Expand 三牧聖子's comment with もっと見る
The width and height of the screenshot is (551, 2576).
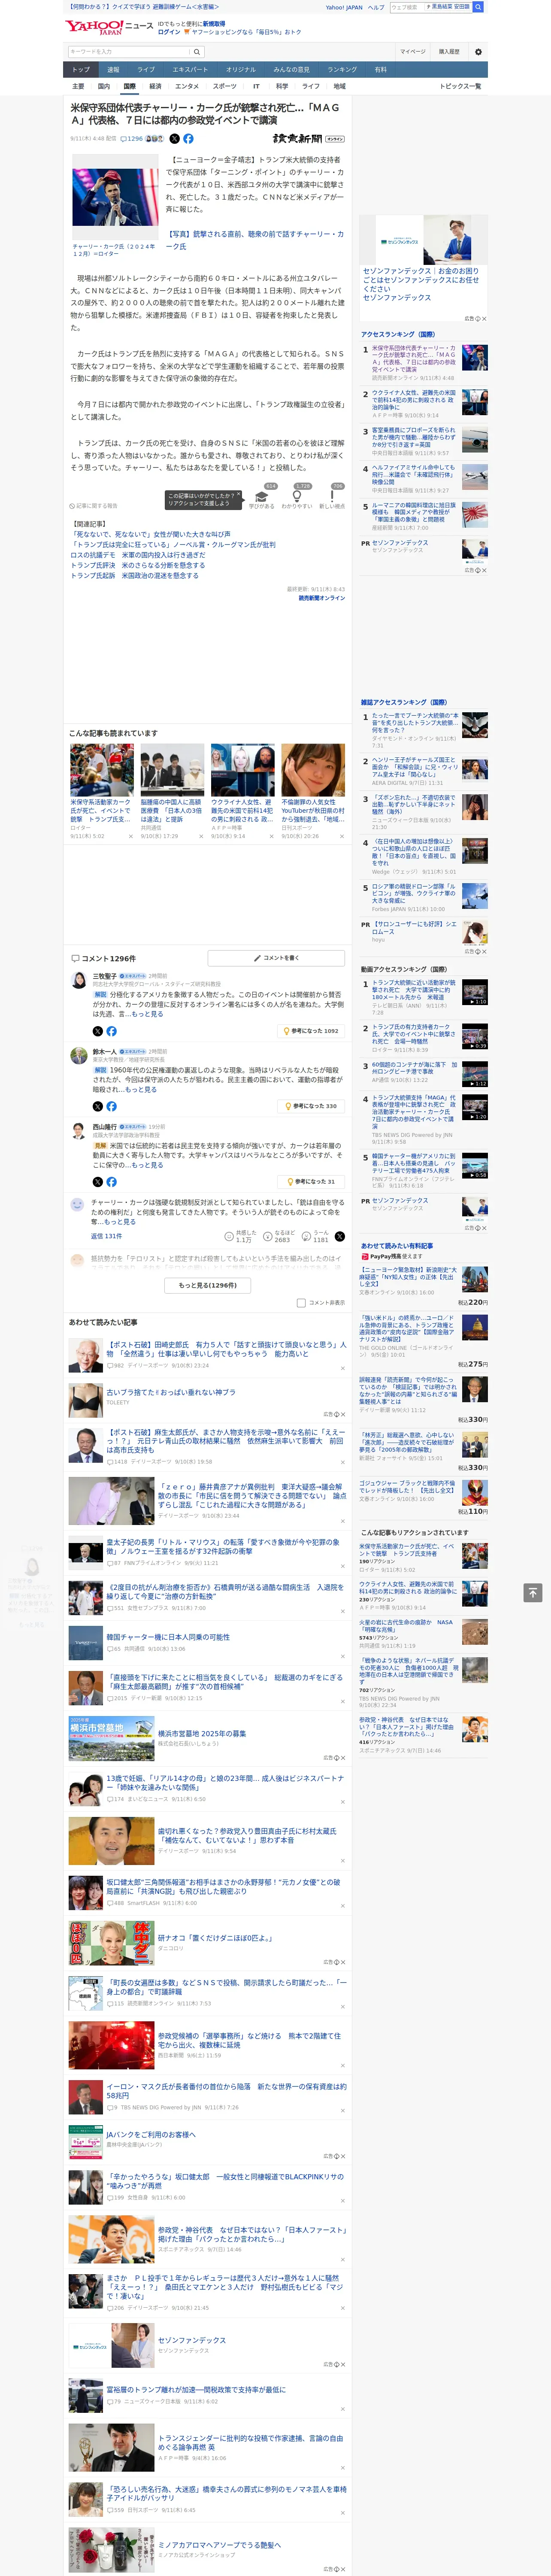pyautogui.click(x=148, y=1014)
